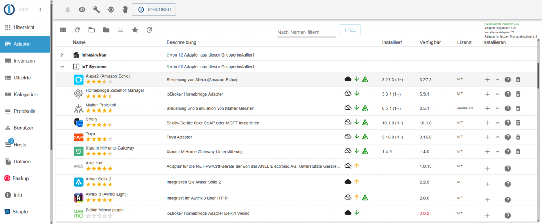This screenshot has width=542, height=224.
Task: Open Objekte in sidebar
Action: coord(25,78)
